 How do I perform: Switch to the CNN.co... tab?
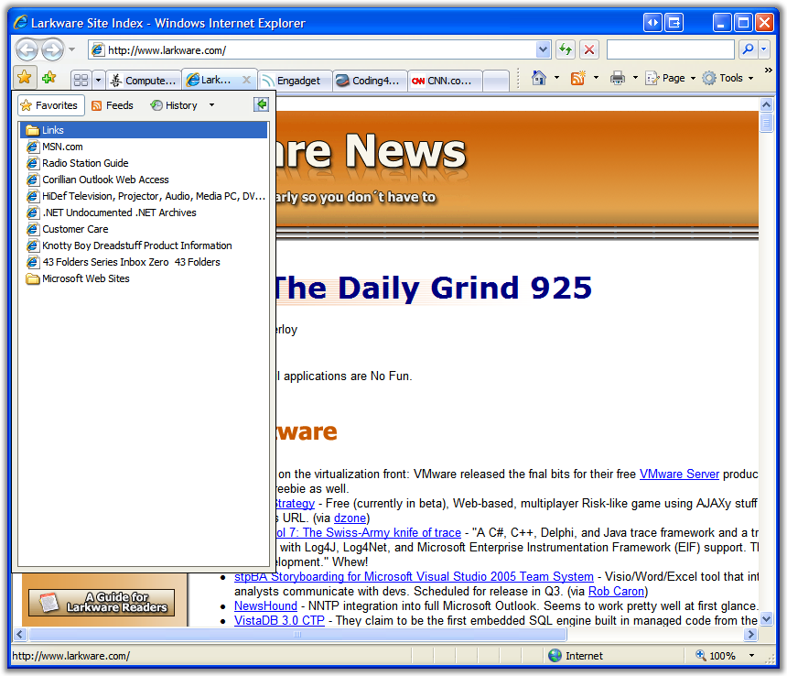[x=445, y=81]
